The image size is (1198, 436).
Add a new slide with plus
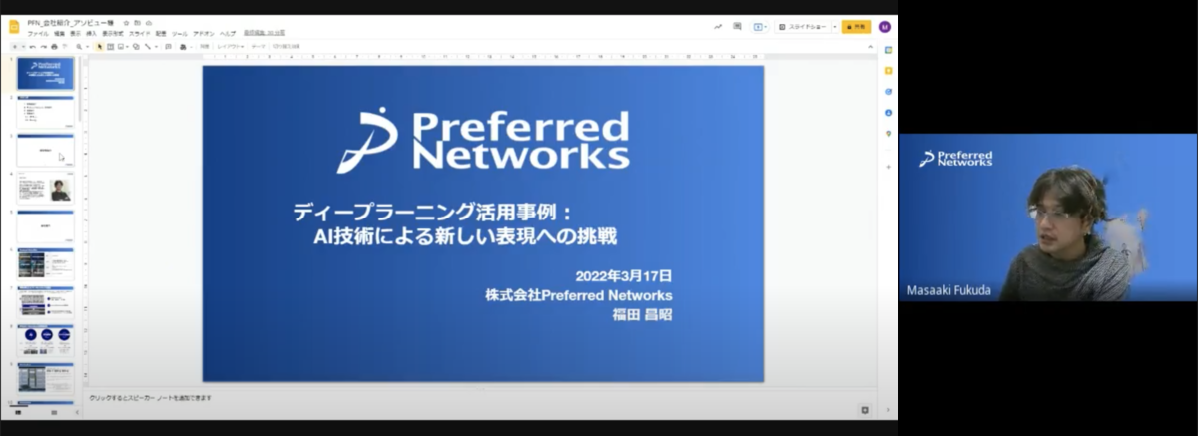pyautogui.click(x=15, y=46)
